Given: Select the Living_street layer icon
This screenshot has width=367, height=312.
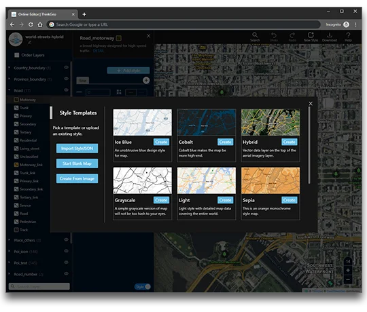Looking at the screenshot, I should [16, 149].
